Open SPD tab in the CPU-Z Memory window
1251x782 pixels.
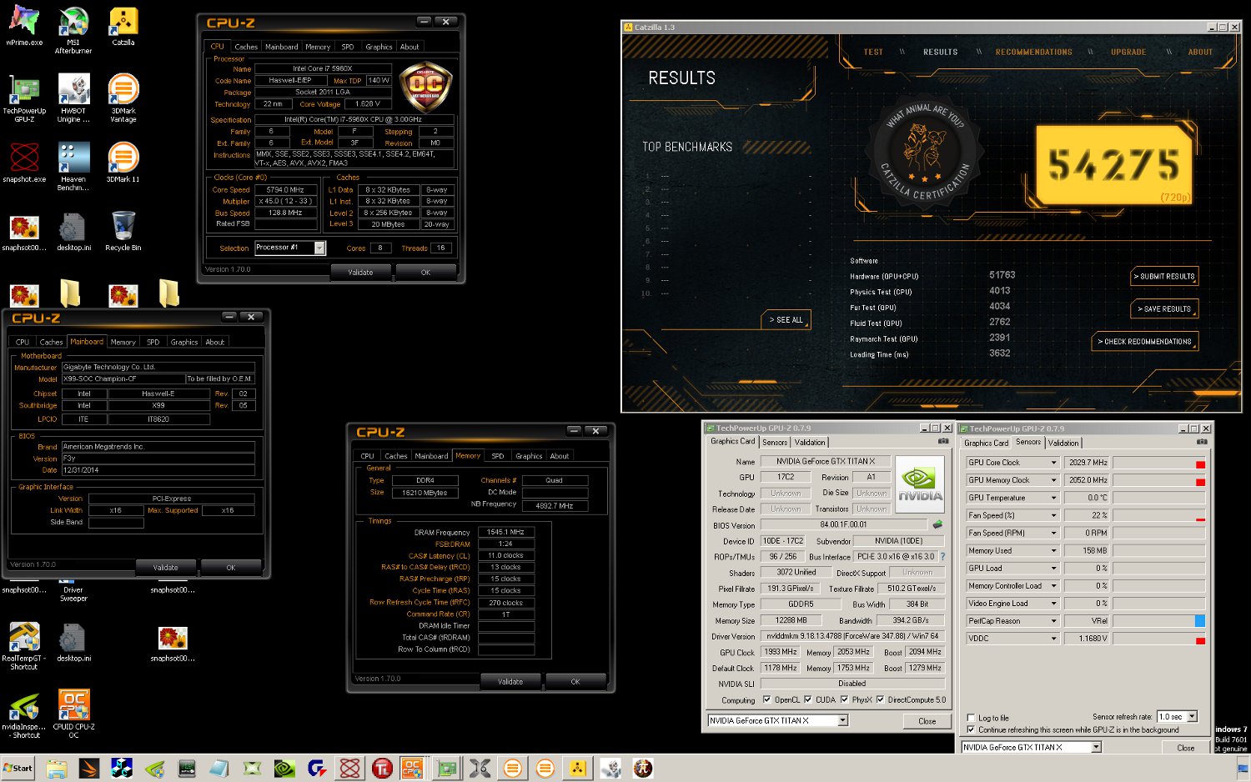click(498, 456)
